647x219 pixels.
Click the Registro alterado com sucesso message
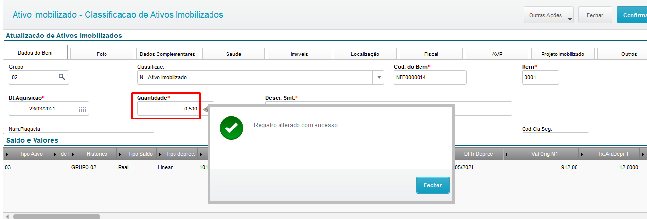pyautogui.click(x=297, y=125)
